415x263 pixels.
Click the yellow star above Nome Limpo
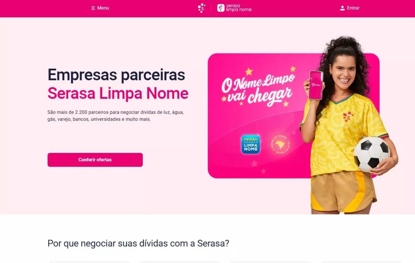[249, 71]
